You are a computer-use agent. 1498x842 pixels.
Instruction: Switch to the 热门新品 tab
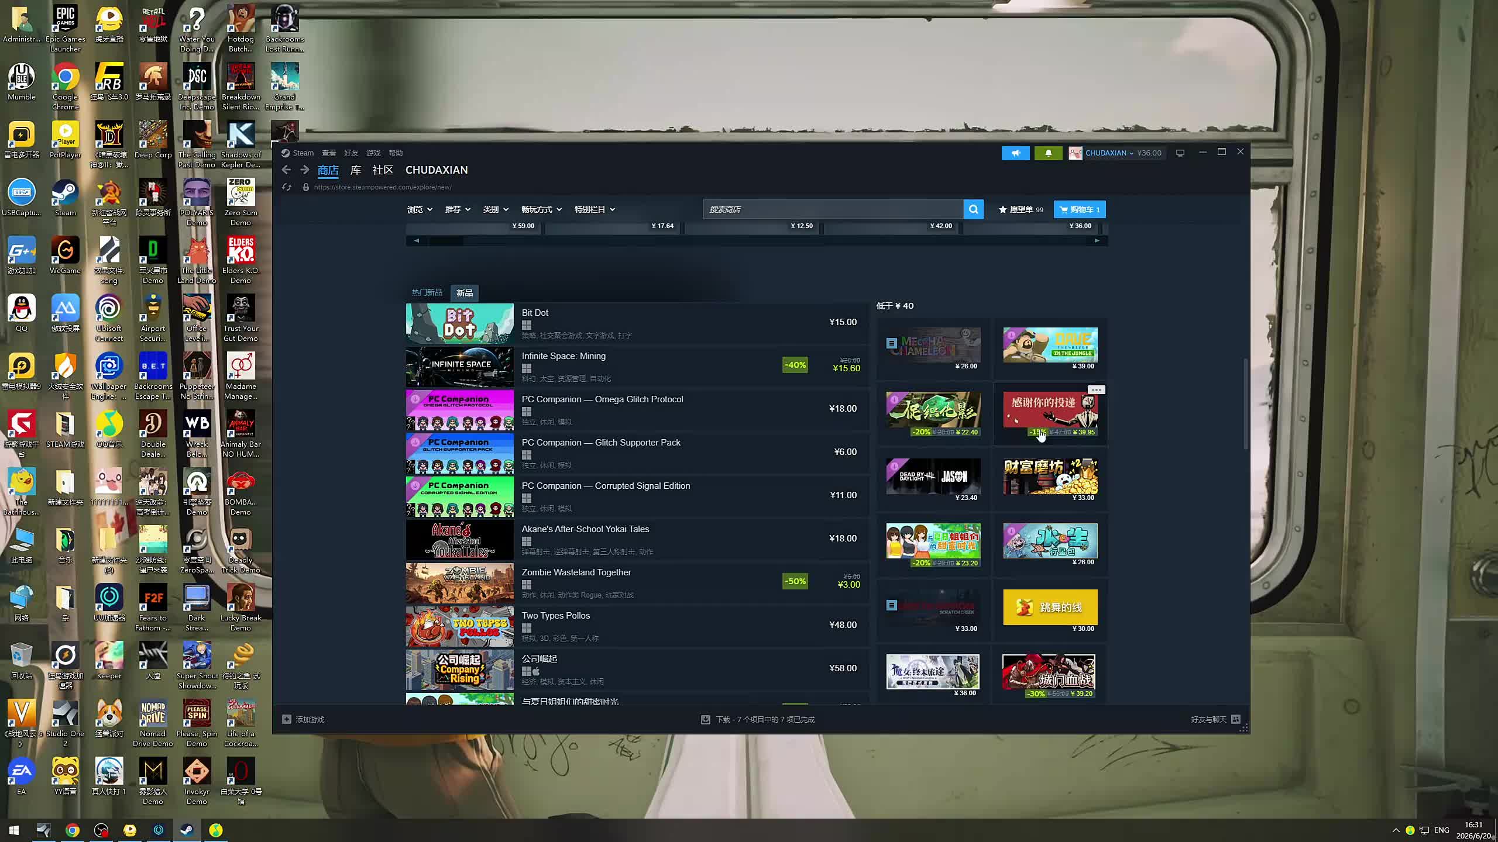pyautogui.click(x=427, y=292)
